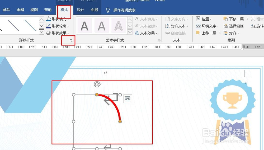Click the align text icon
This screenshot has width=264, height=150.
point(168,26)
